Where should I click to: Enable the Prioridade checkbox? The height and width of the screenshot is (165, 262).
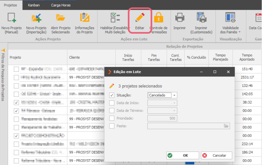point(112,118)
